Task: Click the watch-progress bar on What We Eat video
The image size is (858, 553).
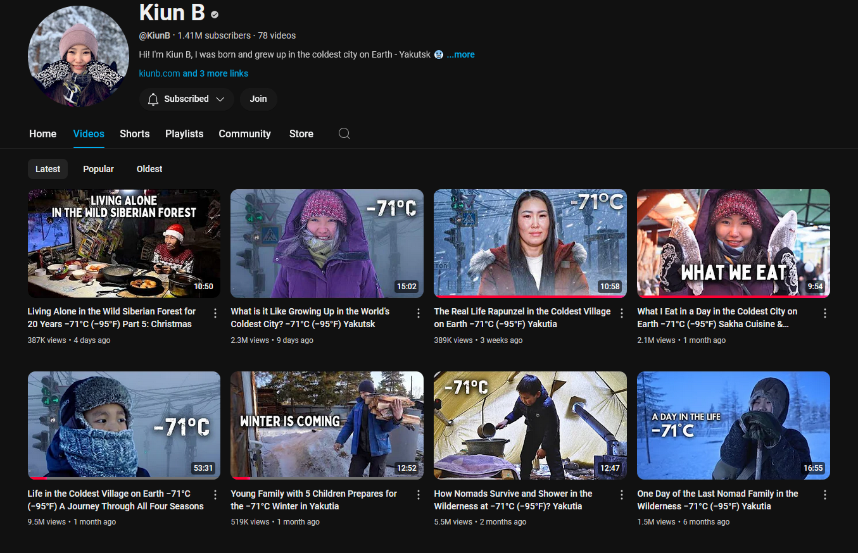Action: [x=734, y=297]
